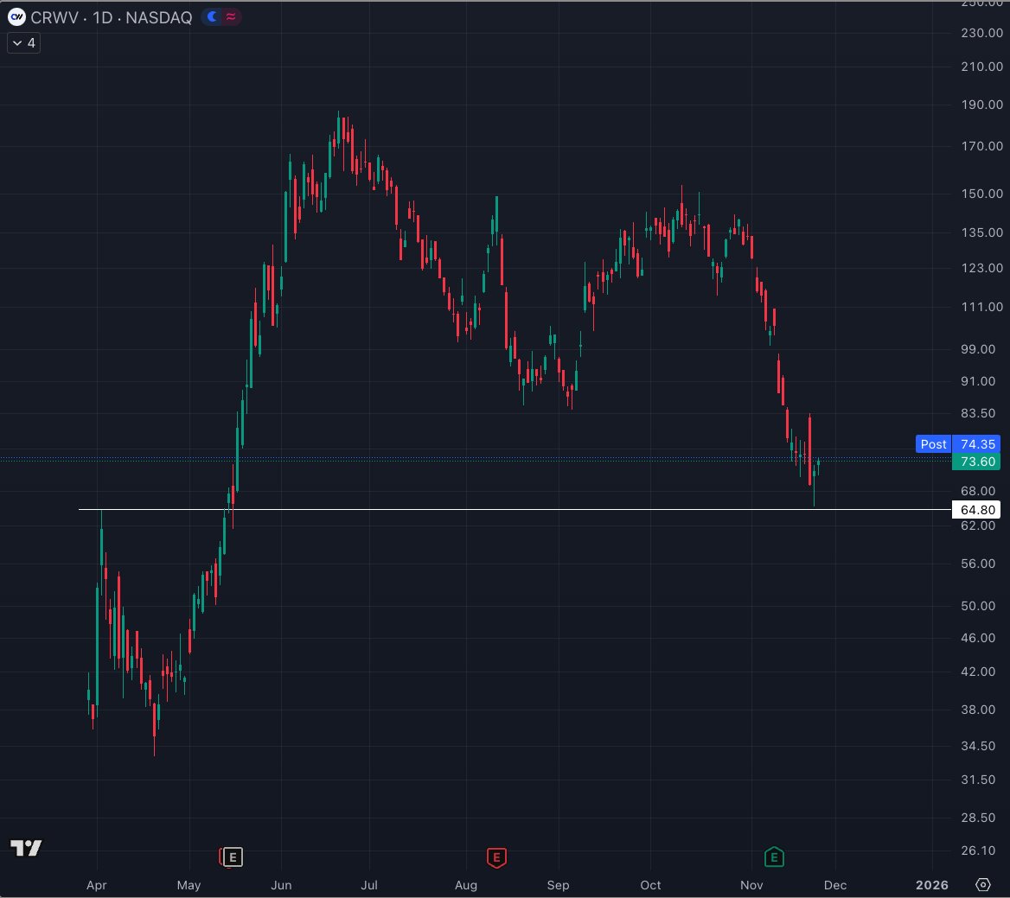The height and width of the screenshot is (898, 1010).
Task: Click the 38.00 price scale label
Action: coord(978,710)
